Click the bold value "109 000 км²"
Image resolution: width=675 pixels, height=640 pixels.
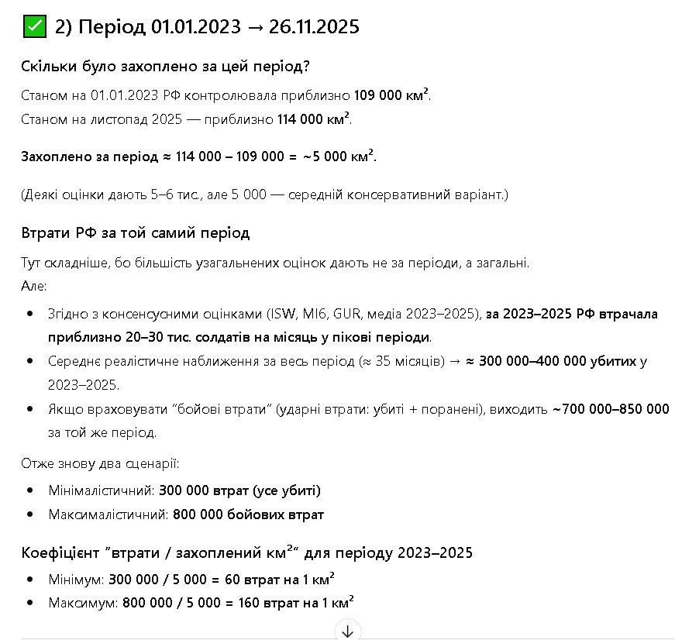point(392,96)
